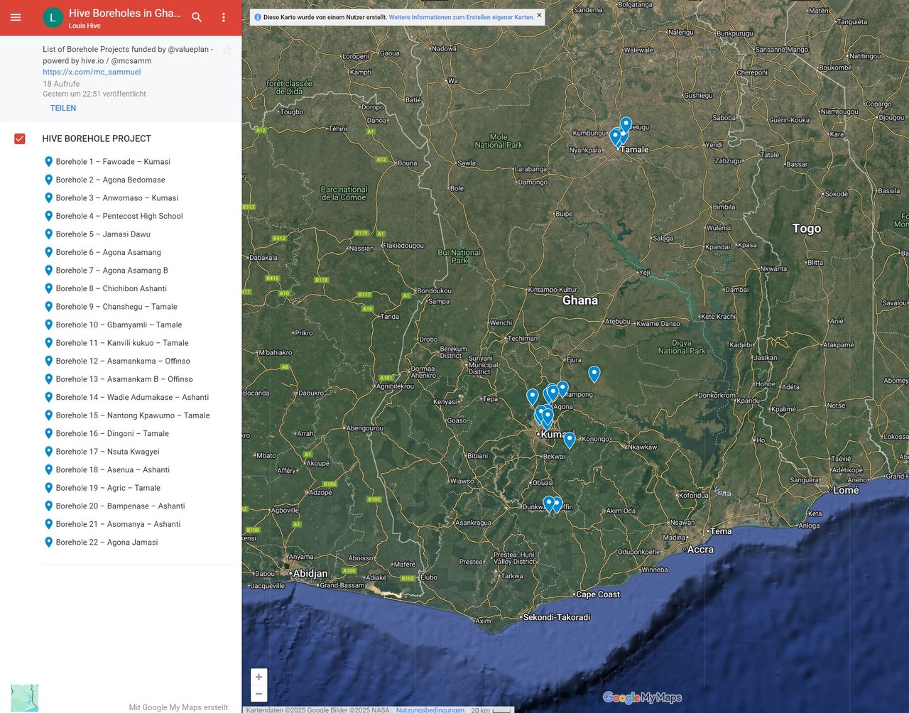Click the map pin near Konongo

[570, 440]
